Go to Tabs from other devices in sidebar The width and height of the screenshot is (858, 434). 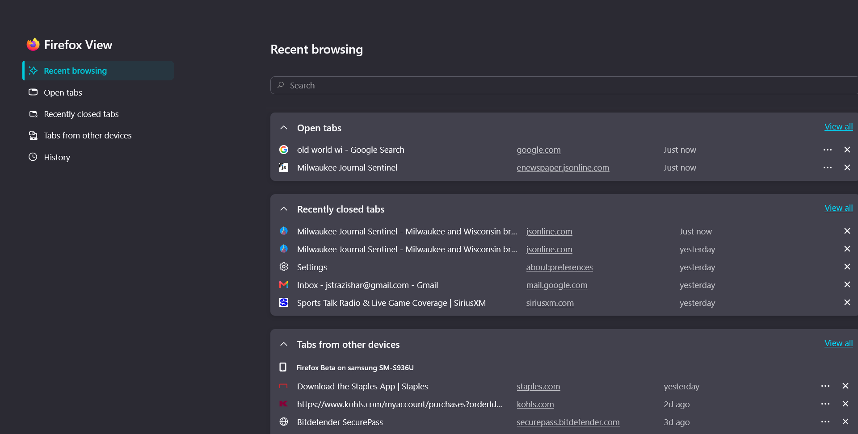(98, 135)
